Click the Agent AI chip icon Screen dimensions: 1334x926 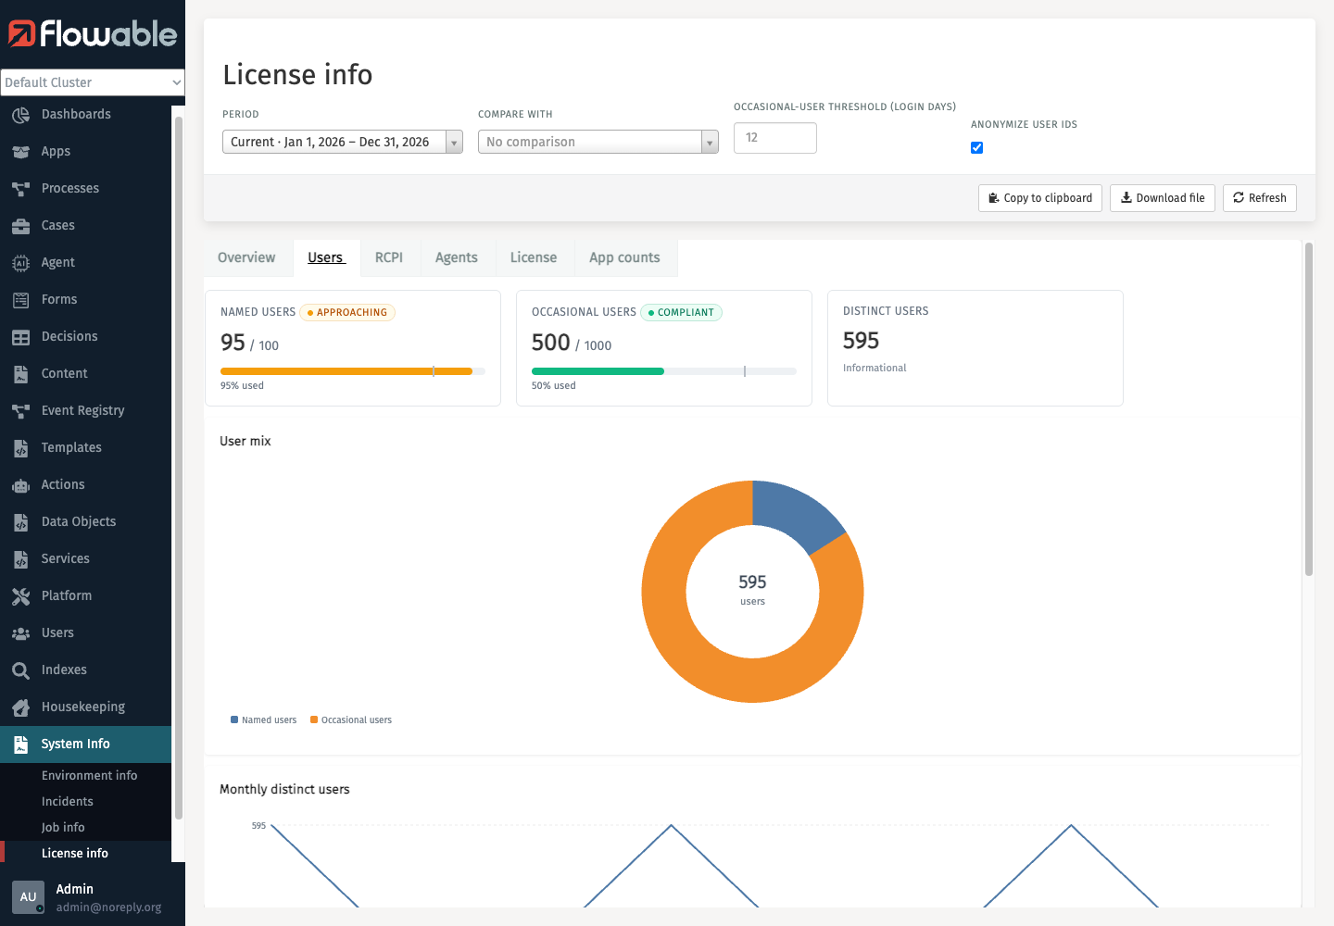point(20,263)
